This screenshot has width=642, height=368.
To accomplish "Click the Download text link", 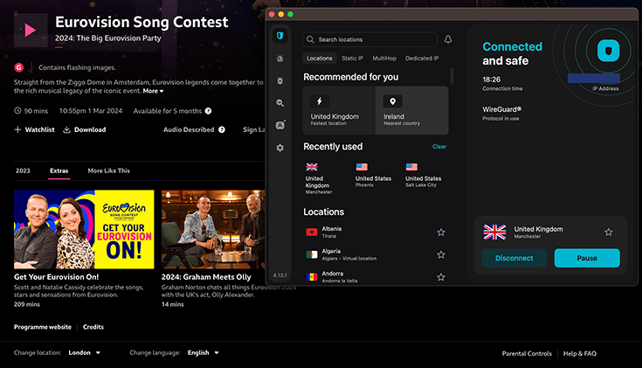I will 90,129.
